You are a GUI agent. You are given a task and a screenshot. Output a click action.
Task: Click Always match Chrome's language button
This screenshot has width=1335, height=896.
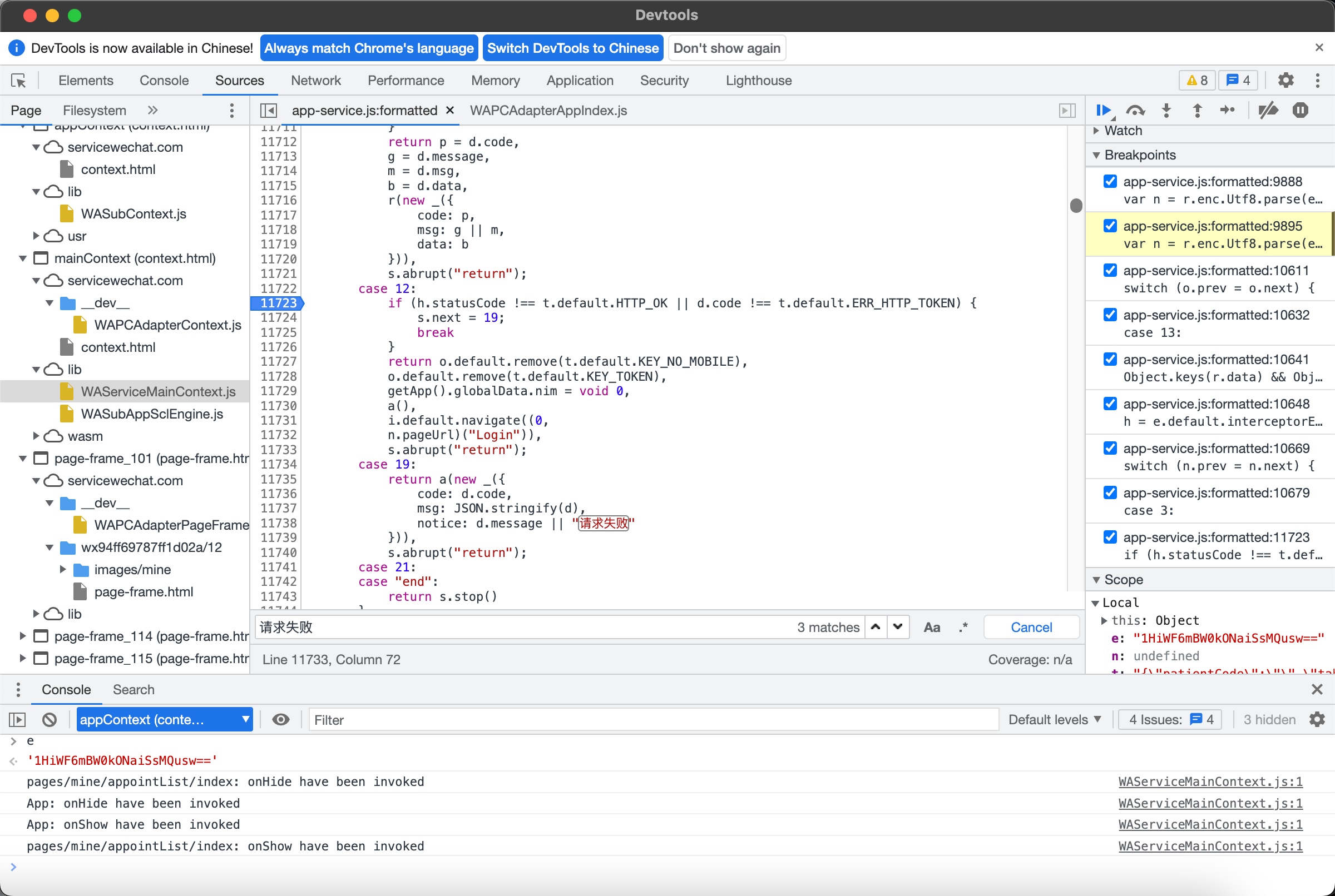369,48
